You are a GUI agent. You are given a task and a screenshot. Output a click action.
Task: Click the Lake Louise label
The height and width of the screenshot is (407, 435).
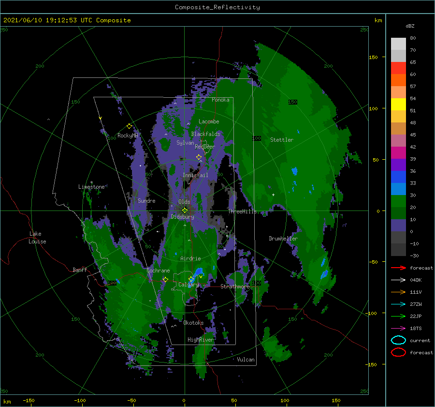(x=37, y=238)
